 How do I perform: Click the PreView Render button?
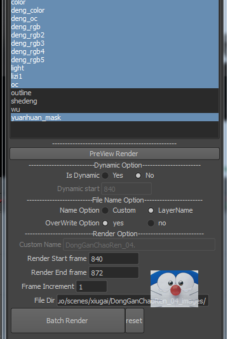(x=114, y=154)
